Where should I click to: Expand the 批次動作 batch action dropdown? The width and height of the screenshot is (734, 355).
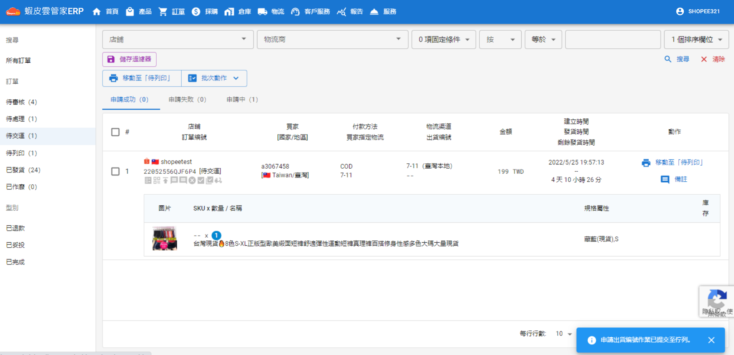(x=214, y=78)
